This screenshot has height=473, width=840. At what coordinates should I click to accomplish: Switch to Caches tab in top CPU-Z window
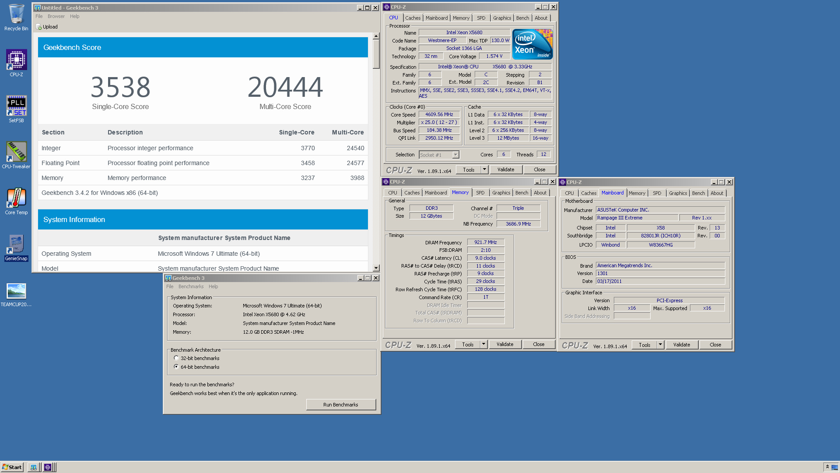(413, 18)
